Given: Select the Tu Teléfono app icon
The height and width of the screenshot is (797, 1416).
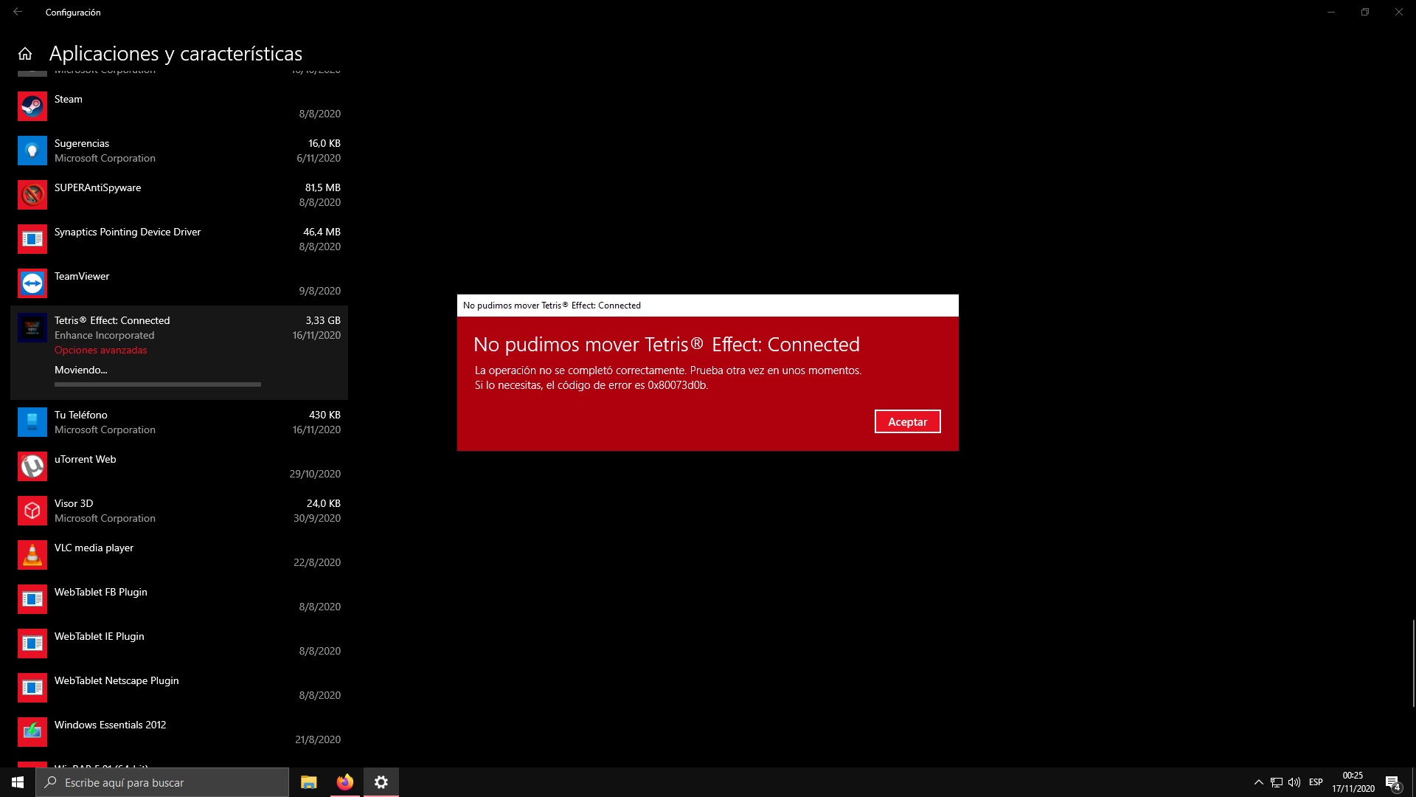Looking at the screenshot, I should pos(32,422).
